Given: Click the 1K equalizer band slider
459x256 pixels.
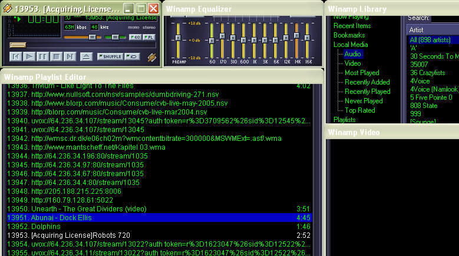Looking at the screenshot, I should (254, 40).
